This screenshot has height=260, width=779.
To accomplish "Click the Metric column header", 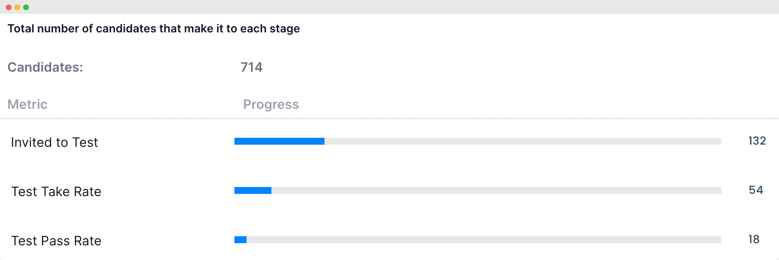I will pyautogui.click(x=27, y=104).
